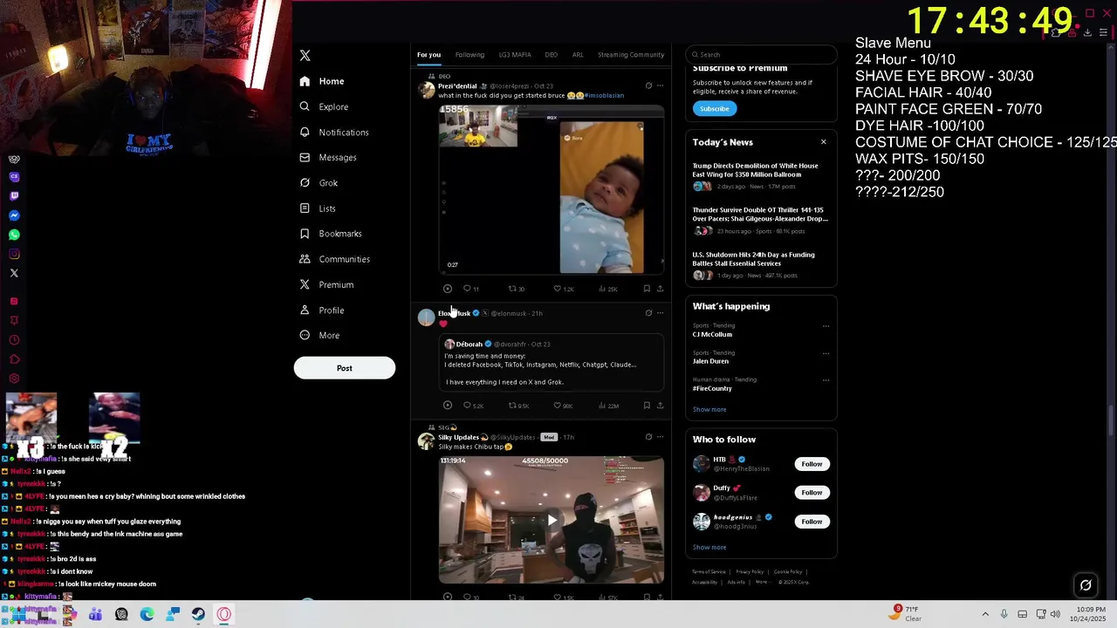Screen dimensions: 1117x628
Task: Open Opera history clock icon
Action: click(14, 340)
